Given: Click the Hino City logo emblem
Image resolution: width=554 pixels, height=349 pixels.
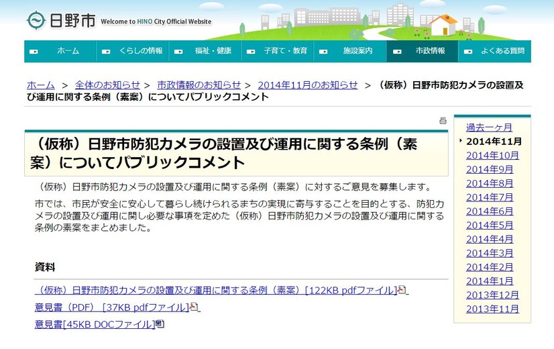Looking at the screenshot, I should click(x=36, y=20).
